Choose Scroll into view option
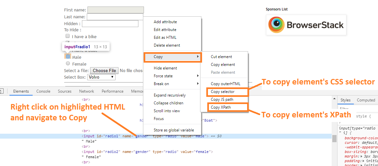The width and height of the screenshot is (378, 166). [172, 111]
